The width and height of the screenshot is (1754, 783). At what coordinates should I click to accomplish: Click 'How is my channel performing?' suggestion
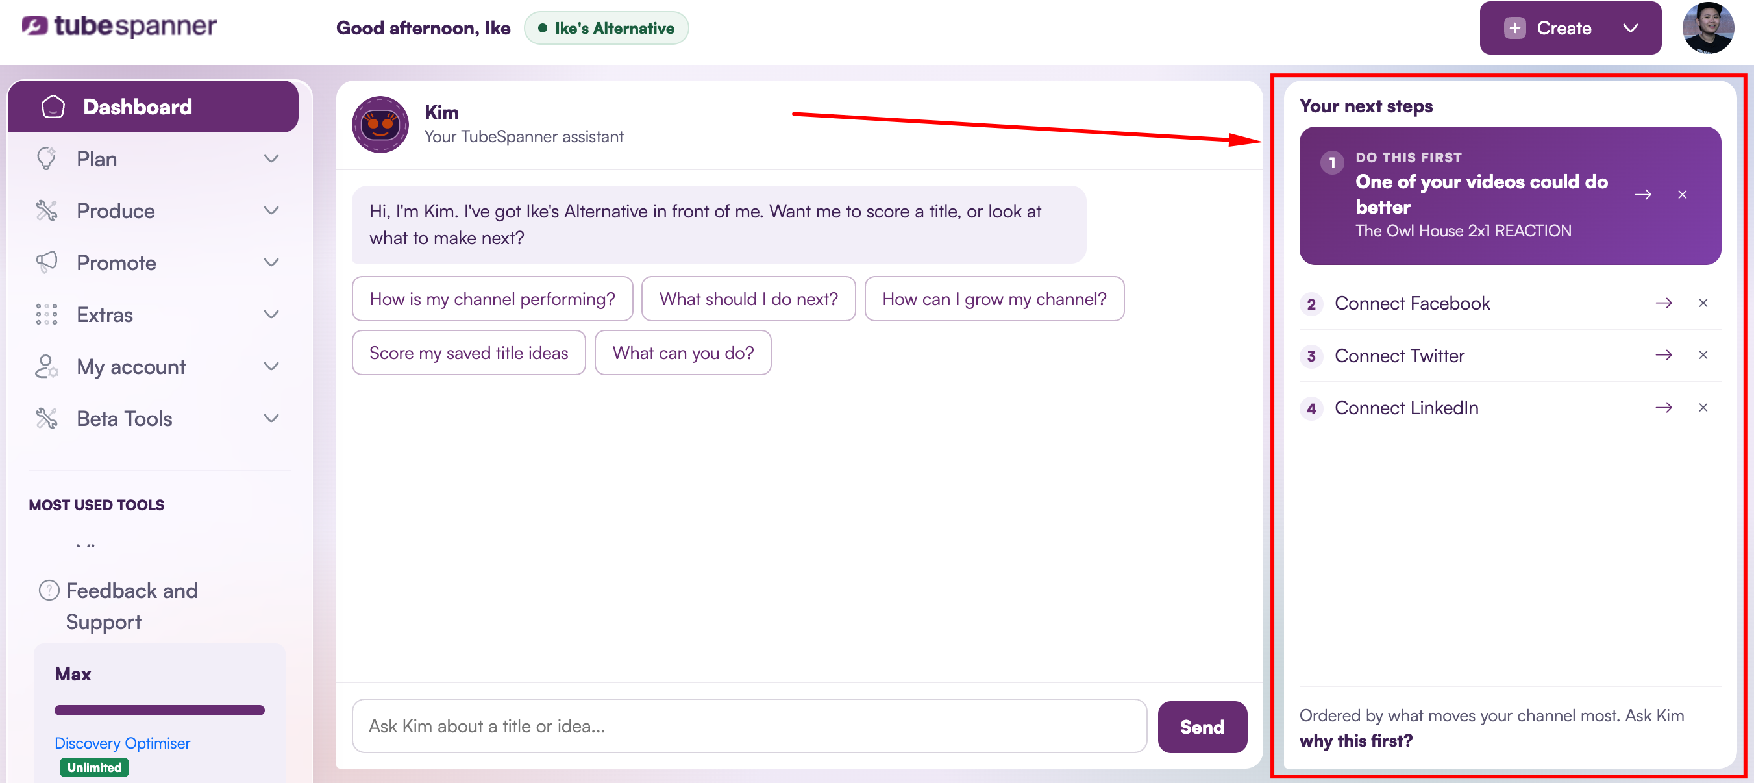[x=492, y=299]
